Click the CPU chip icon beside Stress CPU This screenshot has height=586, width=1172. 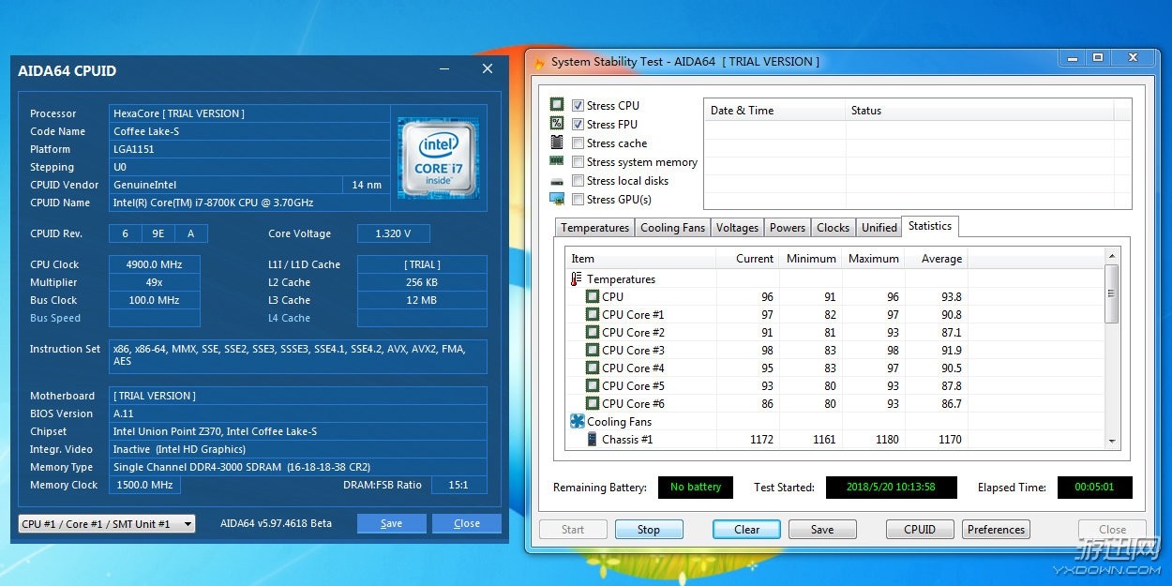click(x=557, y=105)
